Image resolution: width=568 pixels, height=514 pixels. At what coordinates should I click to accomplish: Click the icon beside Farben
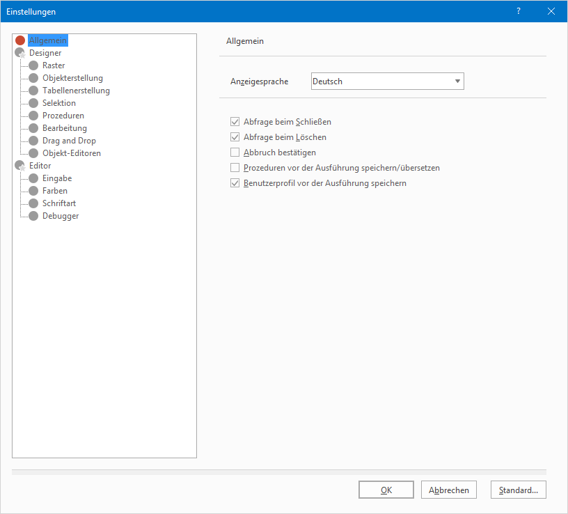pyautogui.click(x=33, y=191)
